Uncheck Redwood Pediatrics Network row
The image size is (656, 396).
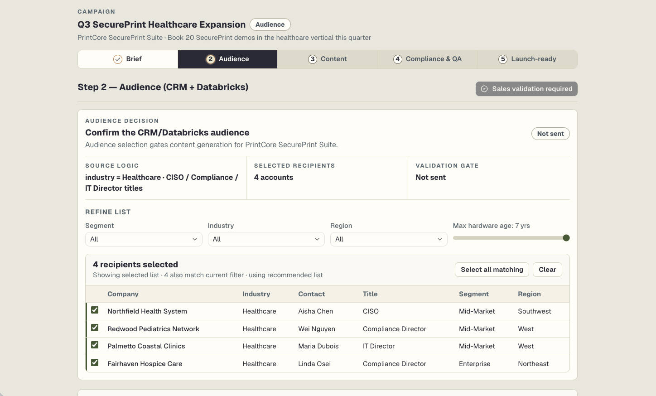pos(95,328)
